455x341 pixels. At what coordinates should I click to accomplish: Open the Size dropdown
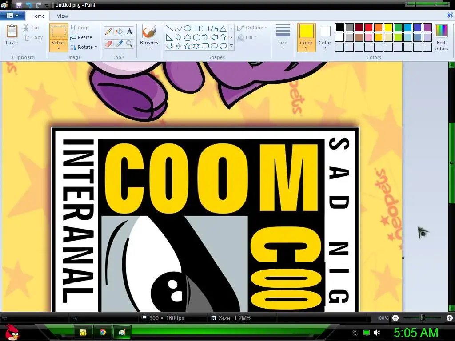pos(283,37)
